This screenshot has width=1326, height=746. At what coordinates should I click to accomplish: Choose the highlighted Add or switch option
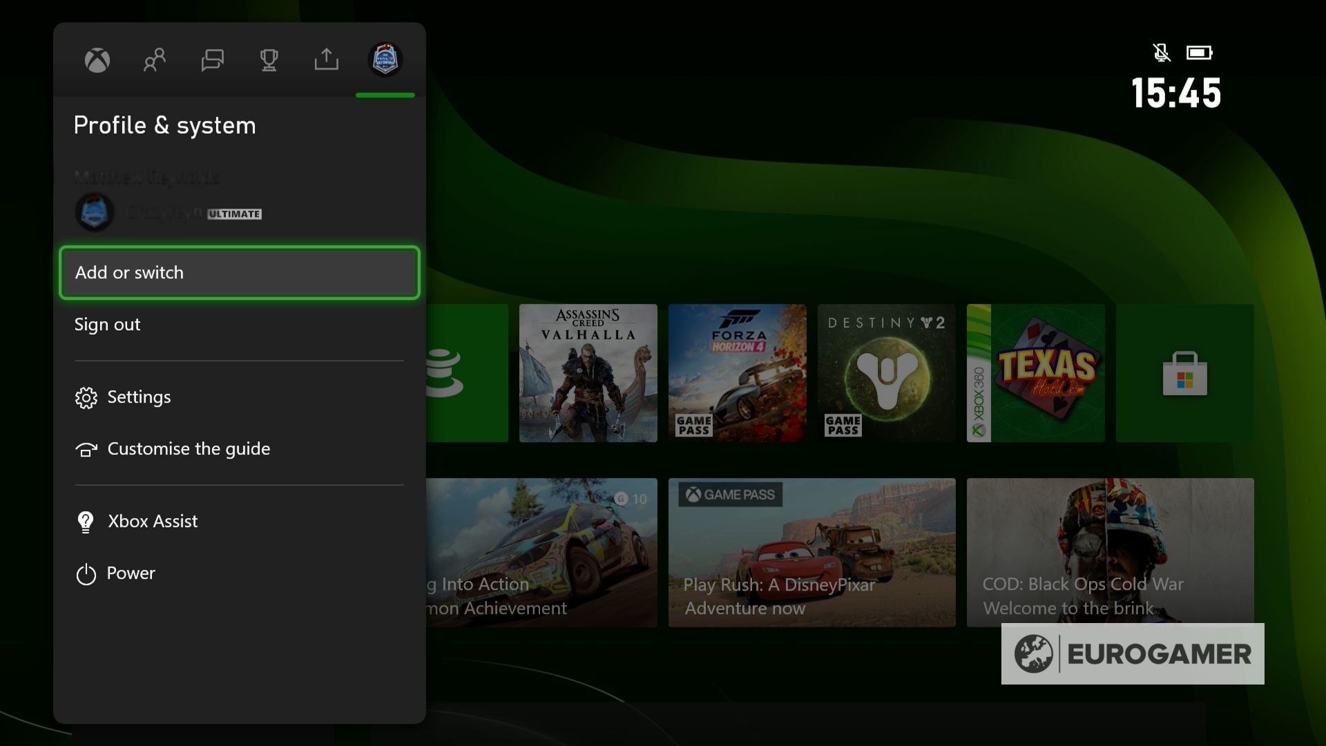(239, 272)
